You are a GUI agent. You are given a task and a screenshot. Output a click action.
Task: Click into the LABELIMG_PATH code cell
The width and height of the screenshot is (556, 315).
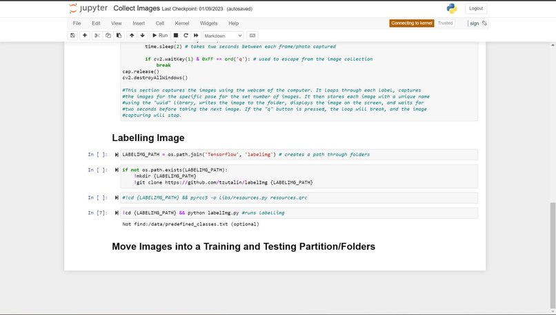click(x=299, y=155)
